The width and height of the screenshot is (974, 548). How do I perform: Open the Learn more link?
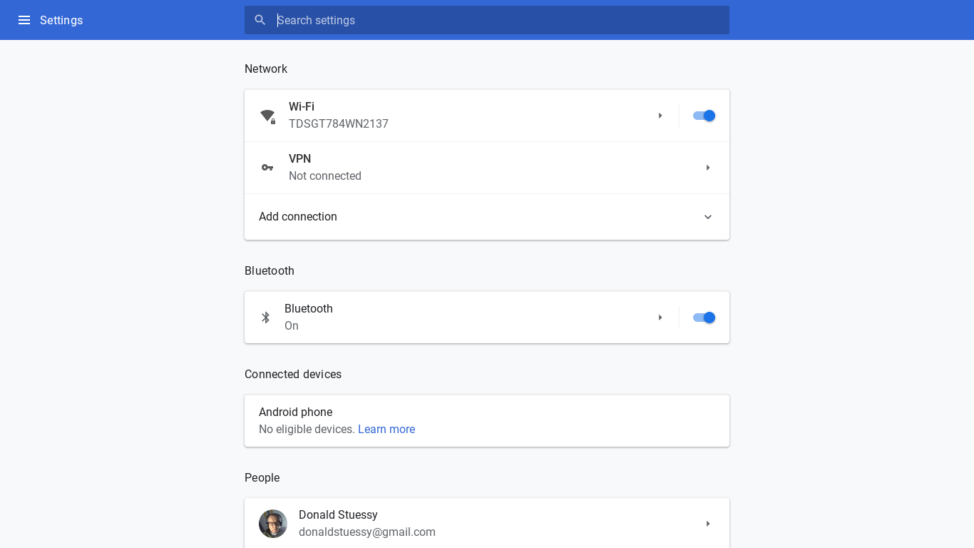386,430
